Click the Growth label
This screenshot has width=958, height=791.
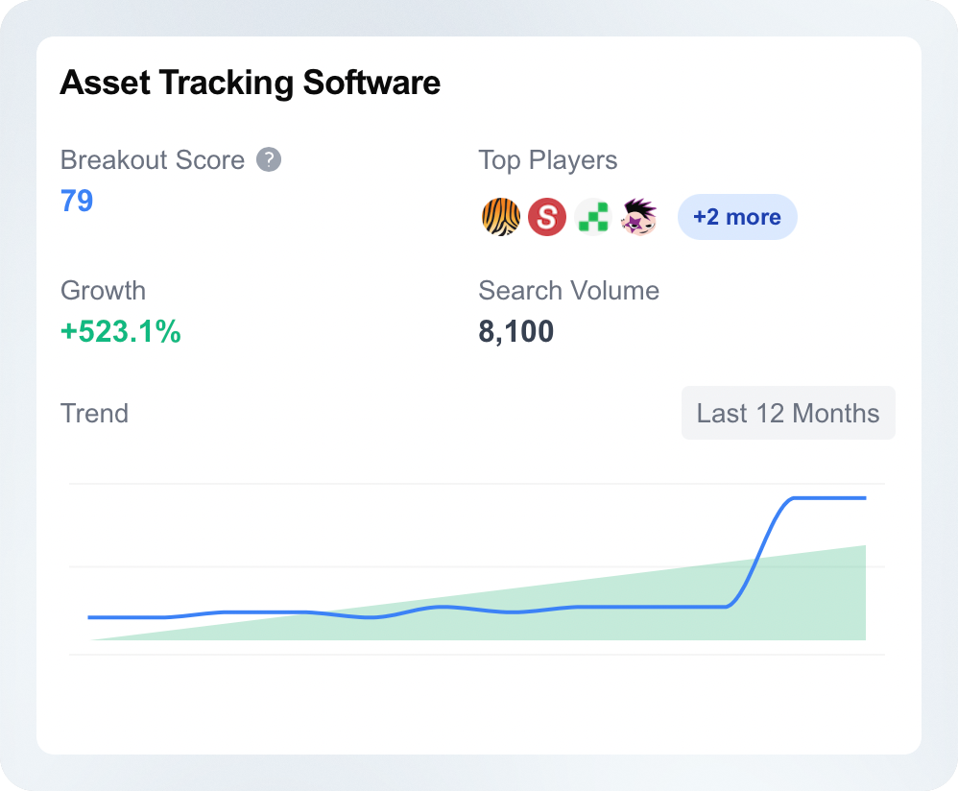point(104,291)
